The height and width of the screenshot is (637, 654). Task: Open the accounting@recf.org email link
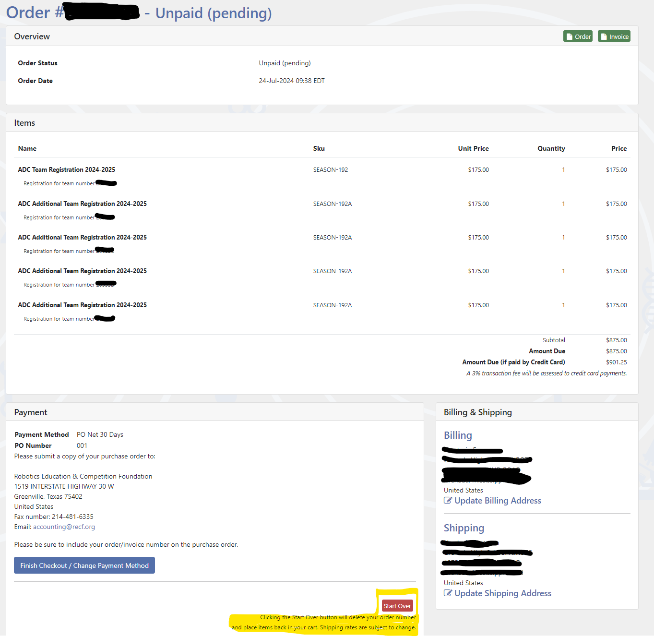click(64, 527)
